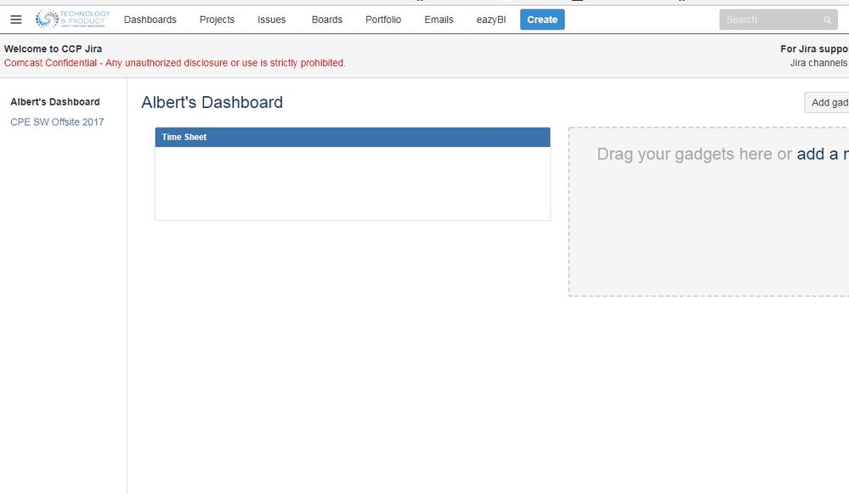The height and width of the screenshot is (494, 849).
Task: Click the search magnifier icon
Action: [x=827, y=20]
